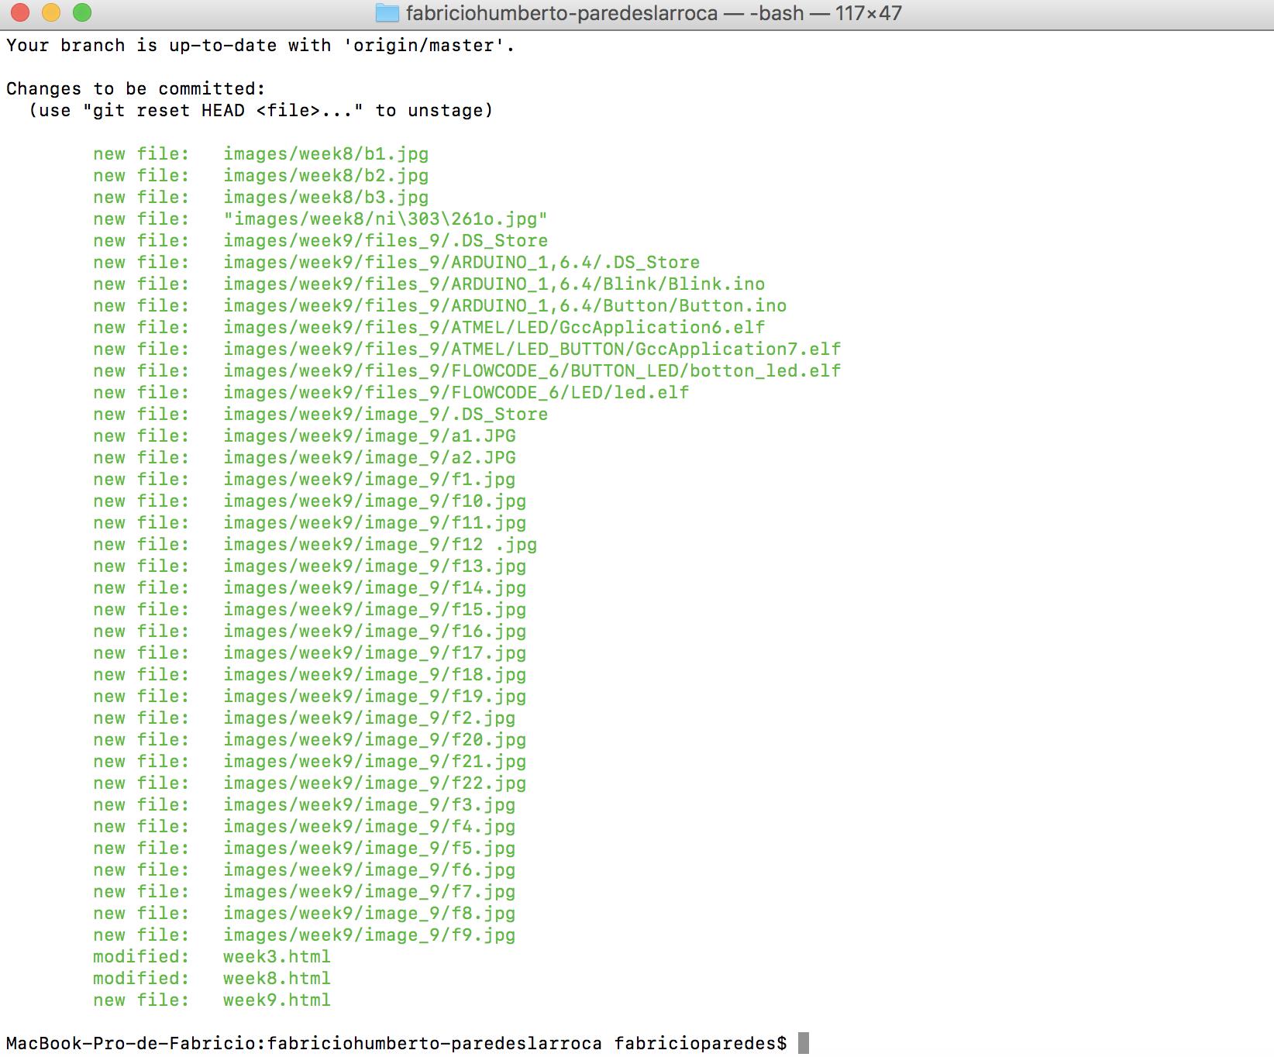This screenshot has height=1057, width=1274.
Task: Click the image_9/f17.jpg path
Action: (x=375, y=653)
